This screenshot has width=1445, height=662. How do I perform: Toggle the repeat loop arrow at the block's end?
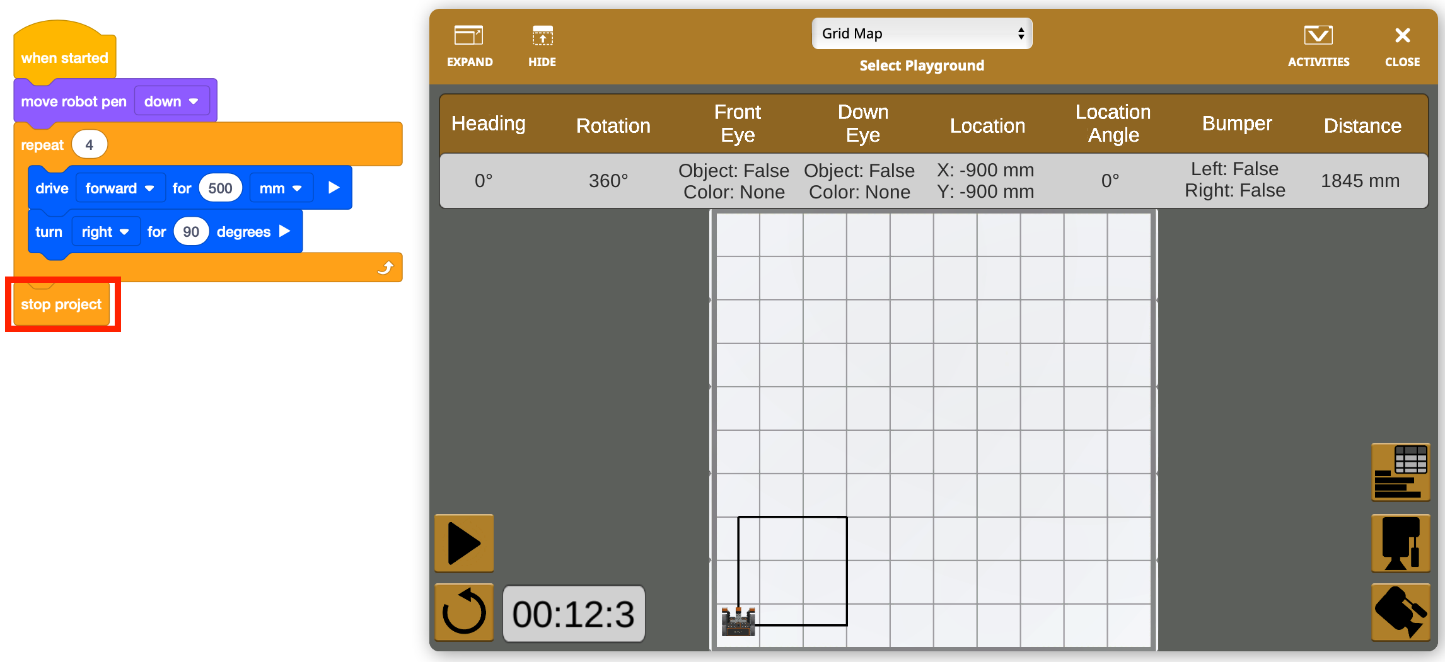[x=385, y=266]
